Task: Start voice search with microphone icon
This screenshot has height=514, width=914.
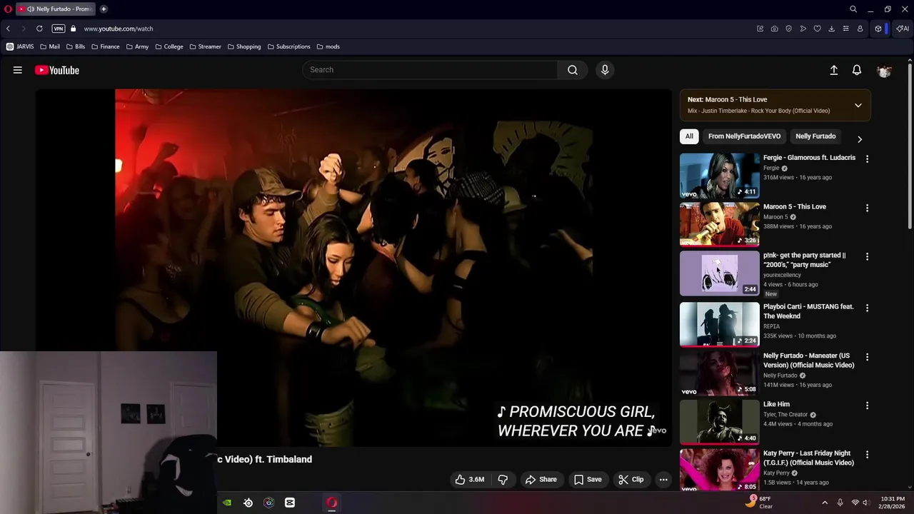Action: (x=605, y=70)
